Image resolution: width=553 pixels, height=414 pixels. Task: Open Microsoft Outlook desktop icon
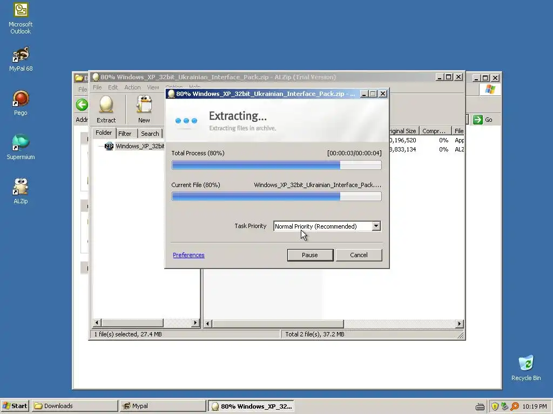coord(21,18)
